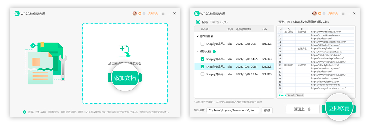Check the file dated 2021/10/06 20:31
This screenshot has height=125, width=370.
[202, 44]
